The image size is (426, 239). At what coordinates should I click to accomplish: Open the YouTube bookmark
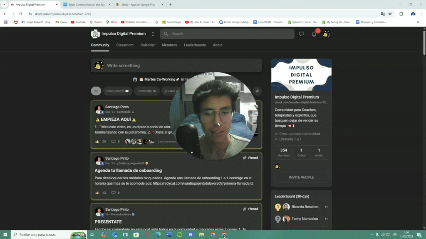click(x=78, y=22)
